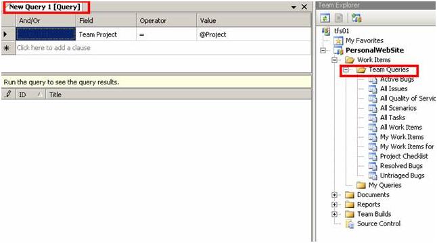
Task: Click the PersonalWebSite project icon
Action: pyautogui.click(x=338, y=51)
